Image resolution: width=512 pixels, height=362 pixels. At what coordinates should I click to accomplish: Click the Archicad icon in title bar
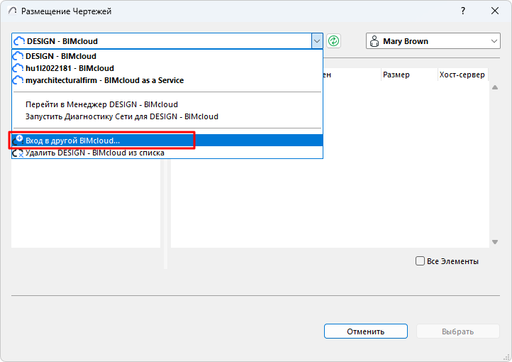12,11
